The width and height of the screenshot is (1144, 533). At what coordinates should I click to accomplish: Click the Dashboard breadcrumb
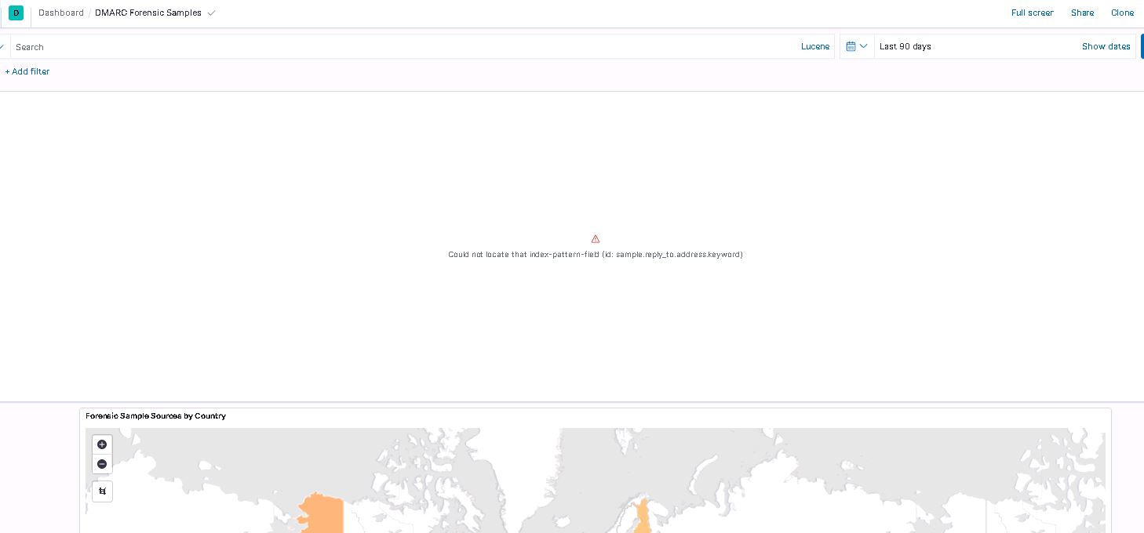pyautogui.click(x=60, y=13)
